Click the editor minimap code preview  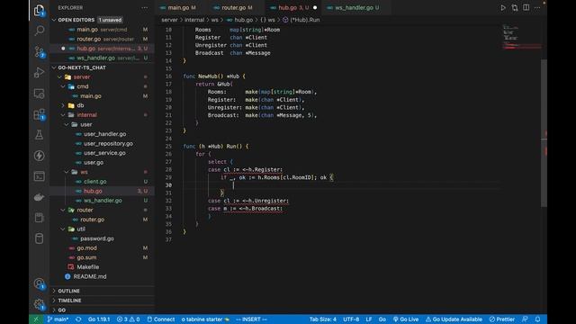coord(521,37)
